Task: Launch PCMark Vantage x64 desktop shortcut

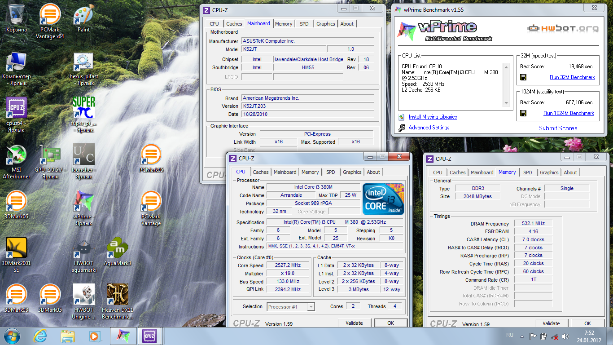Action: [x=50, y=21]
